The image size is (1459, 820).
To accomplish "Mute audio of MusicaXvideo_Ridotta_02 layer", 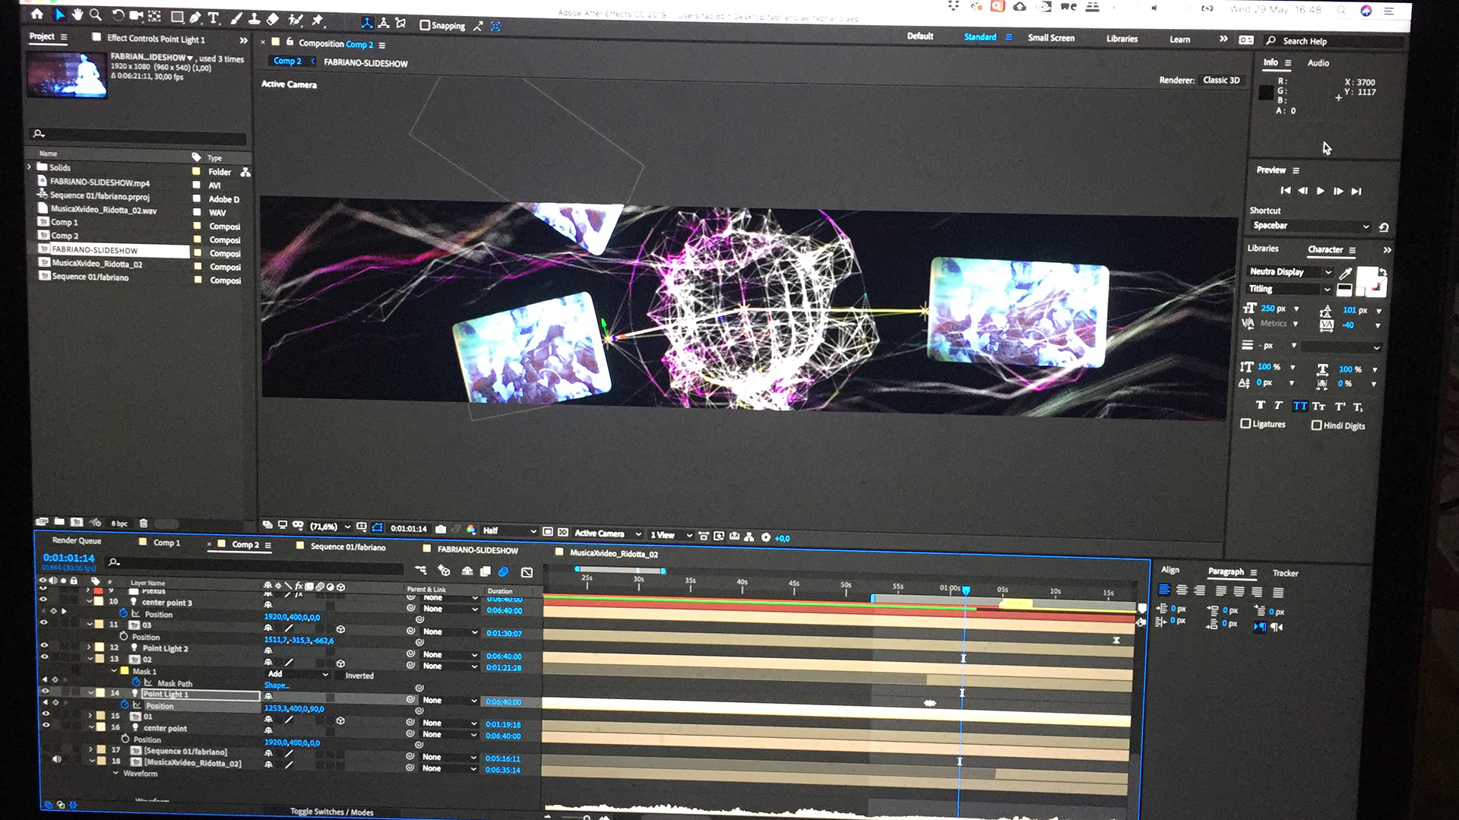I will point(56,759).
